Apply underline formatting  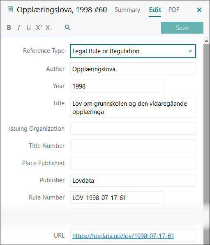pyautogui.click(x=28, y=27)
